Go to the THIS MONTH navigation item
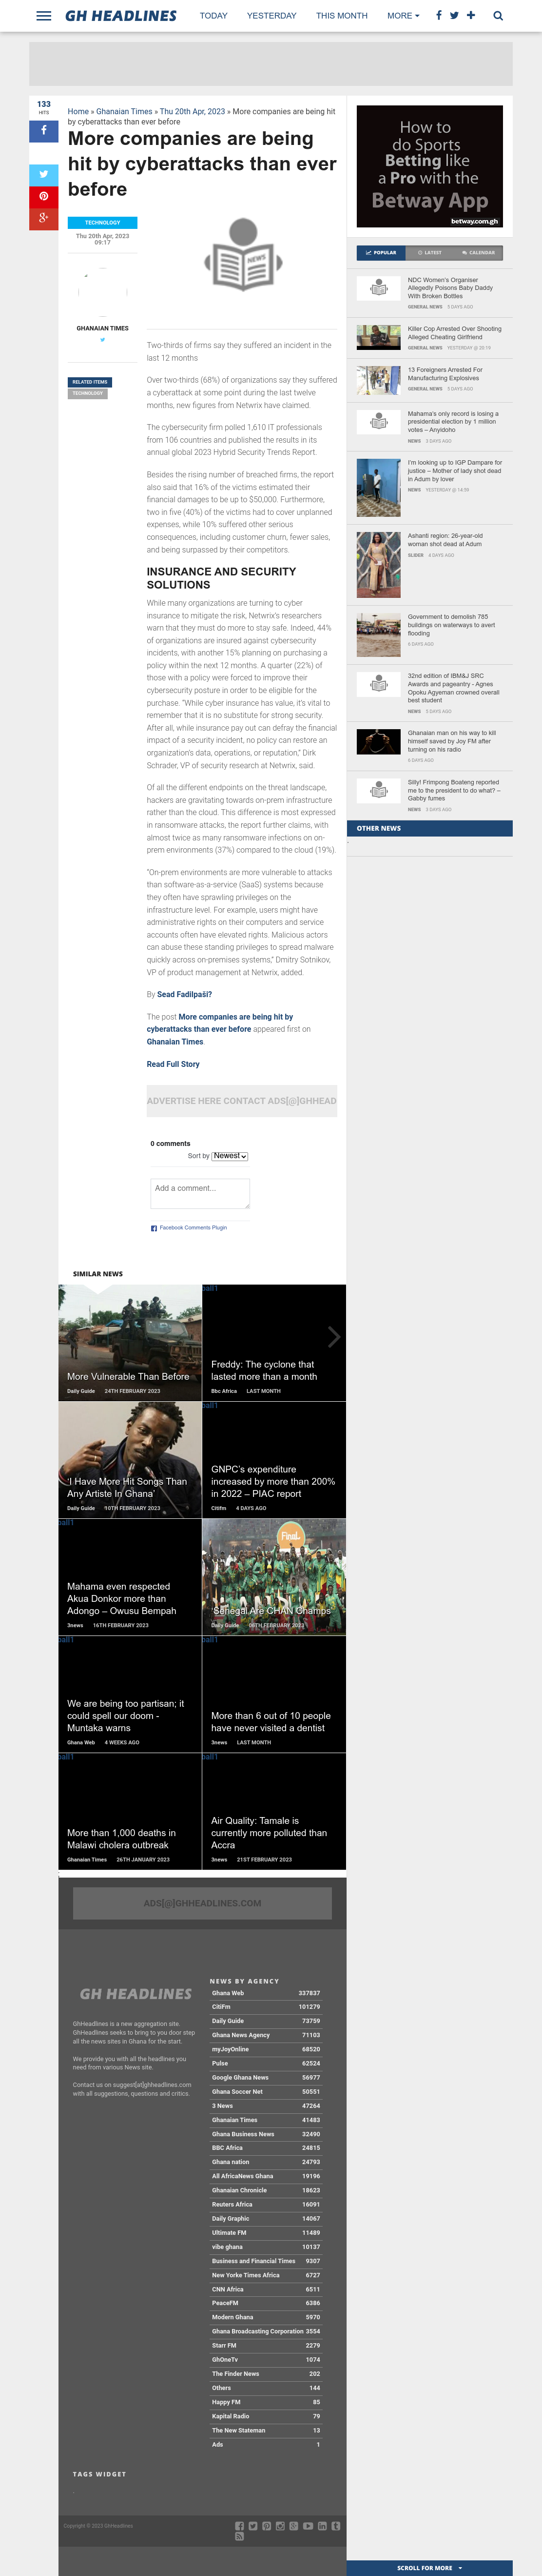The width and height of the screenshot is (542, 2576). (x=341, y=16)
